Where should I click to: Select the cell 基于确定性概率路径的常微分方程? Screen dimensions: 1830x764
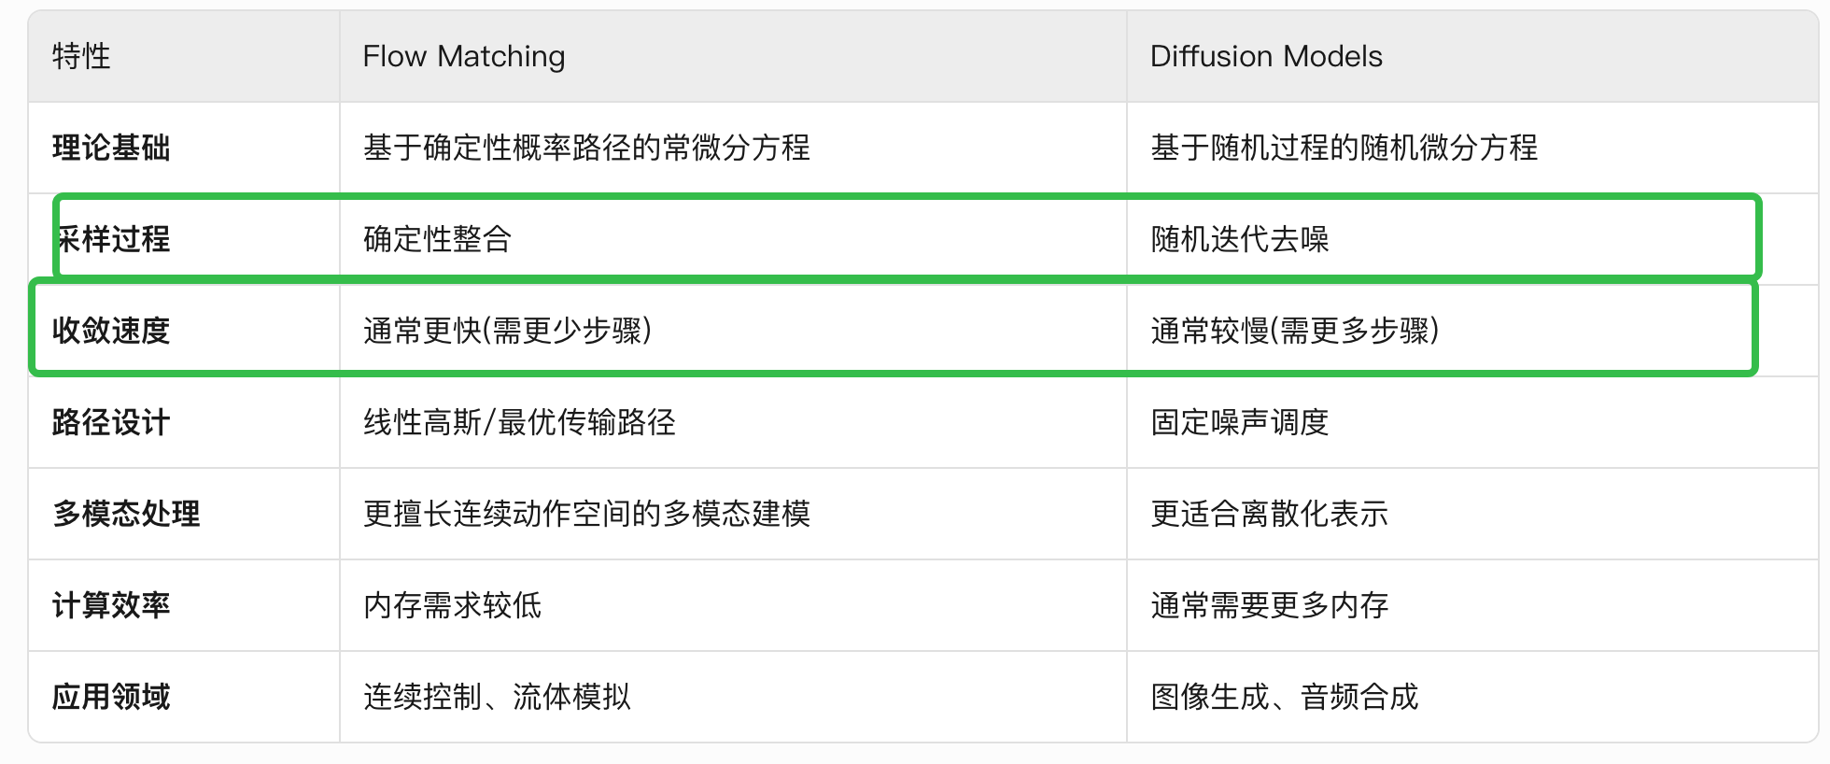[586, 149]
